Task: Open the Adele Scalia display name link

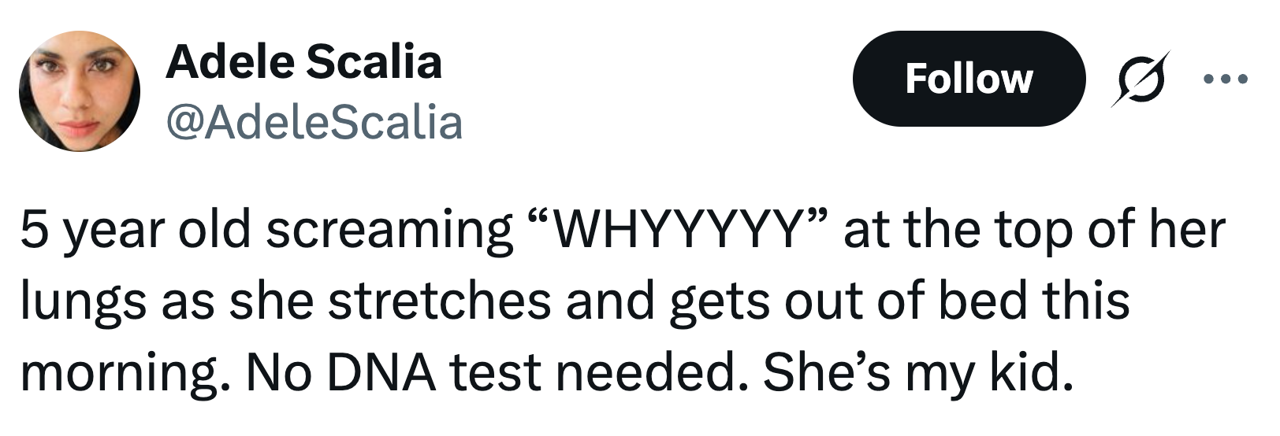Action: click(x=303, y=61)
